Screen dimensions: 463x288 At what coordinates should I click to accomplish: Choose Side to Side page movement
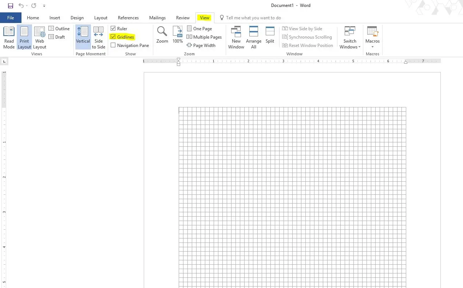point(99,38)
